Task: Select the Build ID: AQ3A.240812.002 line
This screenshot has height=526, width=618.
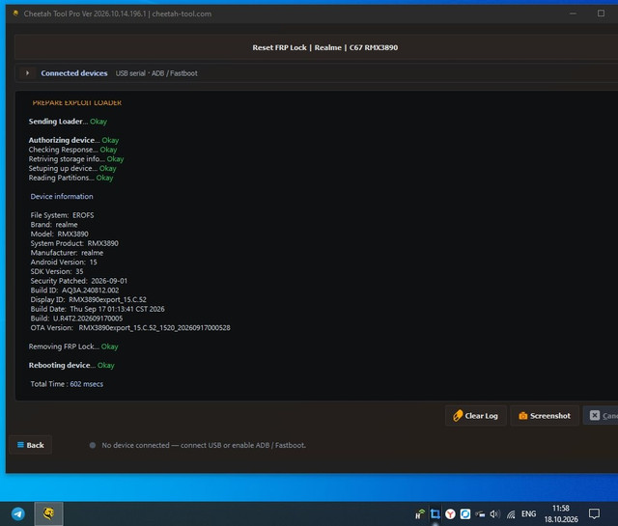Action: (75, 291)
